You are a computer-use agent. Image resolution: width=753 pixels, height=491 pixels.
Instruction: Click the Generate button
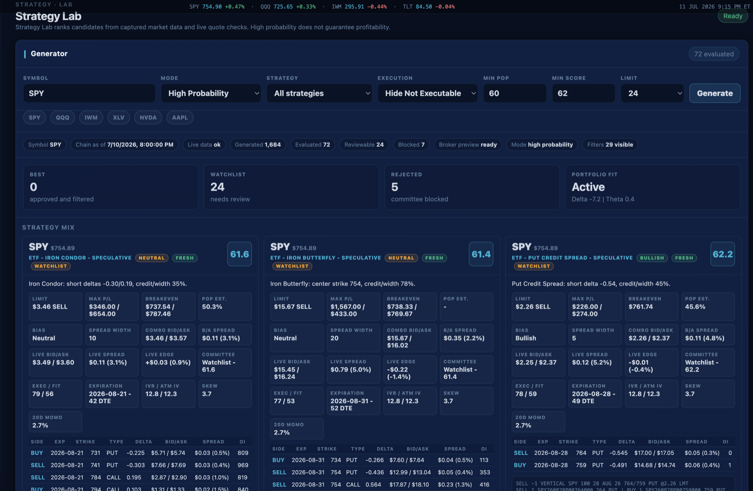[x=715, y=93]
